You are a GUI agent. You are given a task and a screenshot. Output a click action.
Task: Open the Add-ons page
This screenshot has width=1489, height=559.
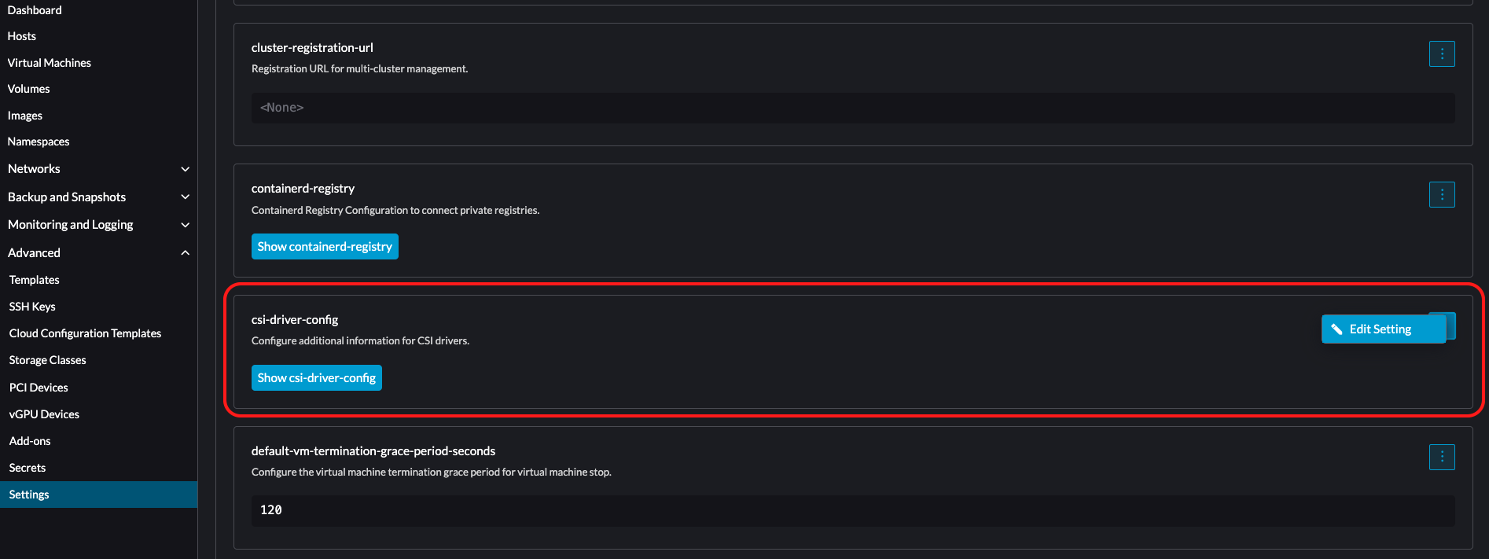(x=30, y=441)
